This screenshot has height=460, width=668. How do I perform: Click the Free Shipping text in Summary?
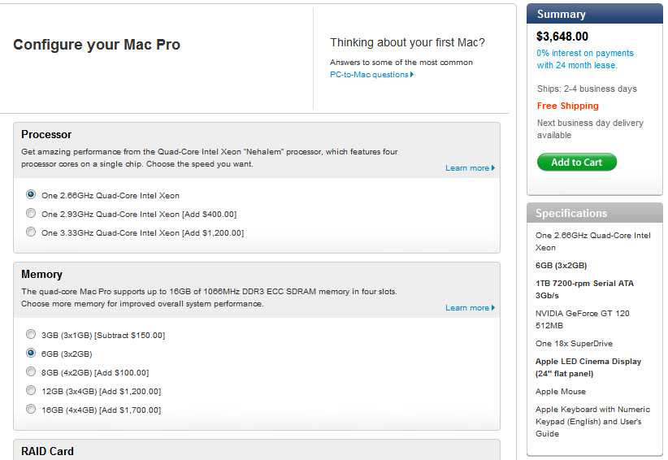pos(567,106)
